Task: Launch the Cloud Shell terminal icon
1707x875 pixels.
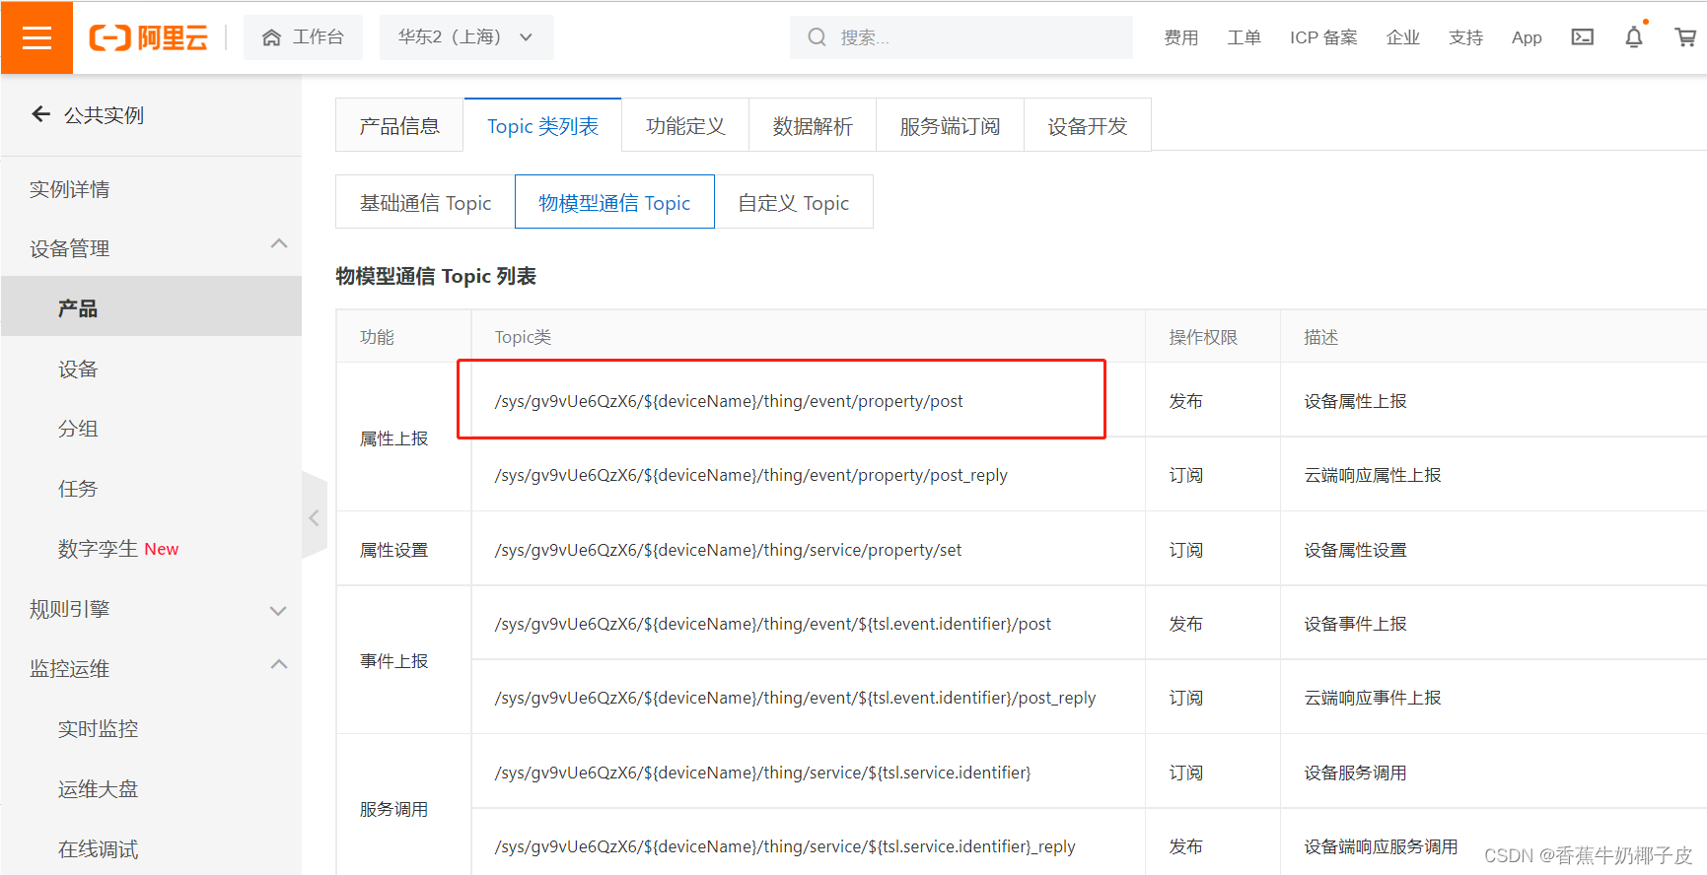Action: click(1583, 37)
